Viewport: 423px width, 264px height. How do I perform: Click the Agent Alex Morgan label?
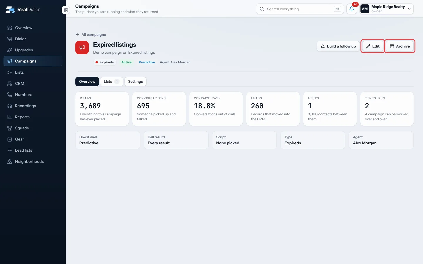tap(175, 62)
